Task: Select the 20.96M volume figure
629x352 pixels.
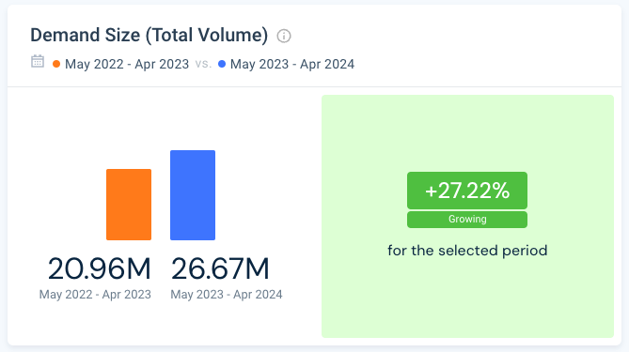Action: [99, 268]
